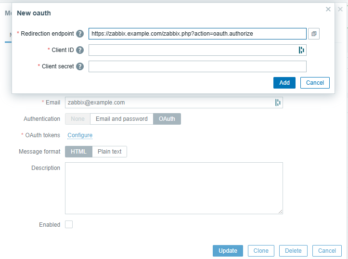Viewport: 348px width, 259px height.
Task: Copy the redirection endpoint URL to clipboard
Action: coord(314,34)
